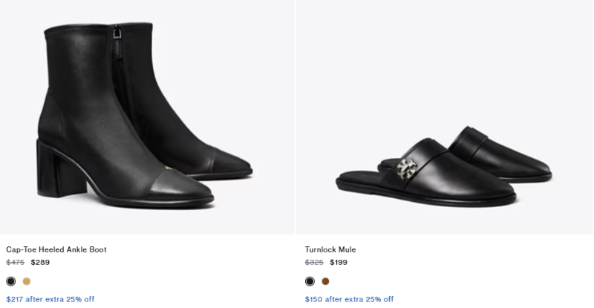Click the side zipper on the ankle boot

click(x=117, y=67)
